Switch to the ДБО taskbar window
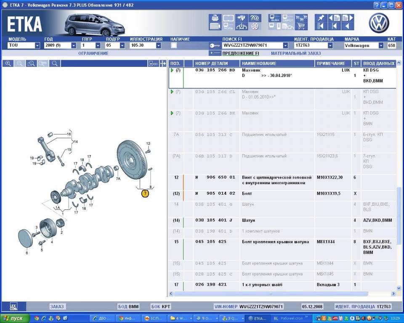The image size is (404, 323). [x=102, y=318]
